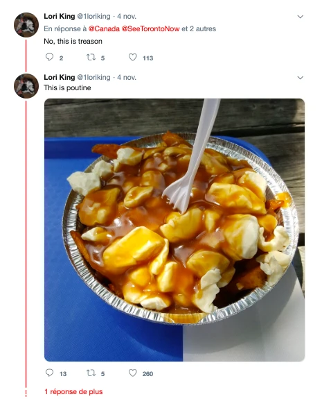Like the 'No, this is treason' tweet
322x399 pixels.
coord(132,58)
